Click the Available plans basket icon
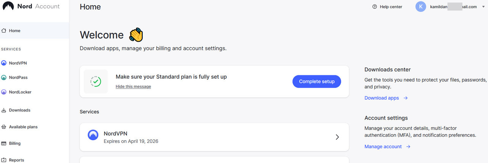488x163 pixels. point(4,127)
